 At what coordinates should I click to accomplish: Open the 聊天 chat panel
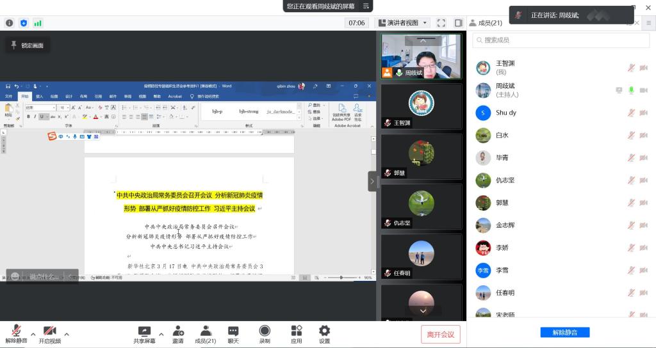tap(233, 335)
